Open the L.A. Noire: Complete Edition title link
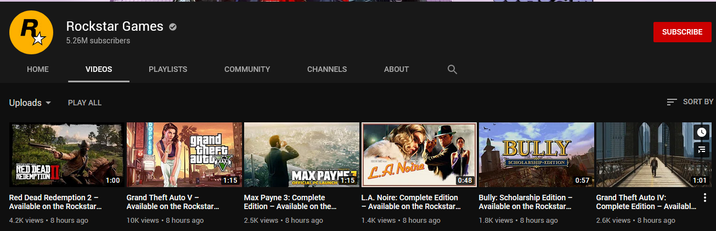 point(411,202)
